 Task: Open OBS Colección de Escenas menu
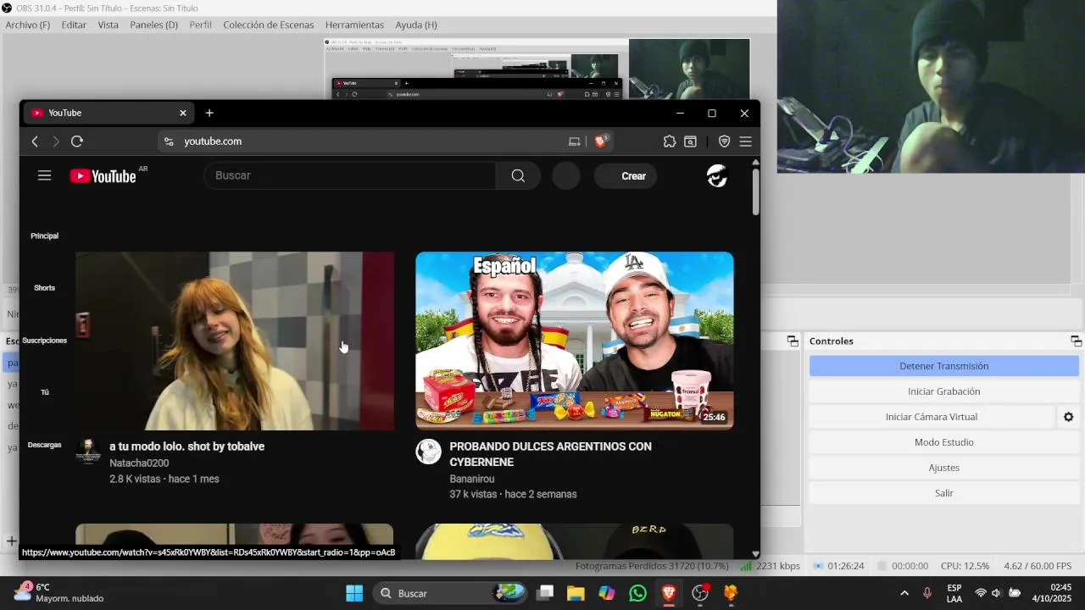tap(269, 25)
